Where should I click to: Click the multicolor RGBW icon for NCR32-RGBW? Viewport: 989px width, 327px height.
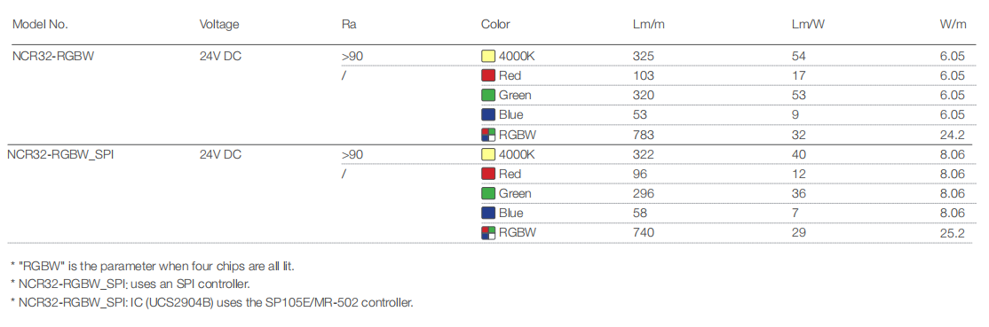pyautogui.click(x=488, y=134)
